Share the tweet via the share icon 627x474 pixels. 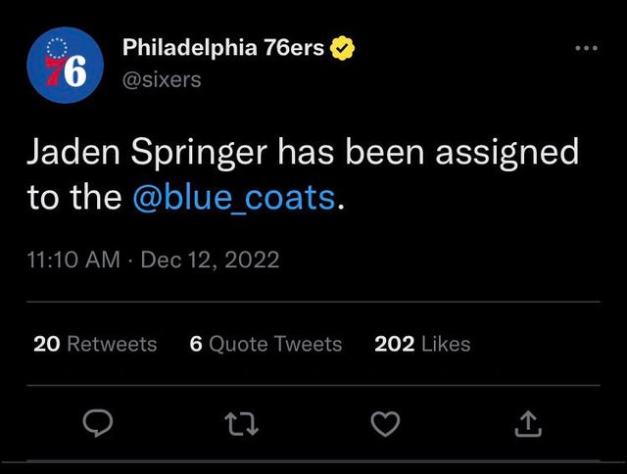[x=527, y=422]
